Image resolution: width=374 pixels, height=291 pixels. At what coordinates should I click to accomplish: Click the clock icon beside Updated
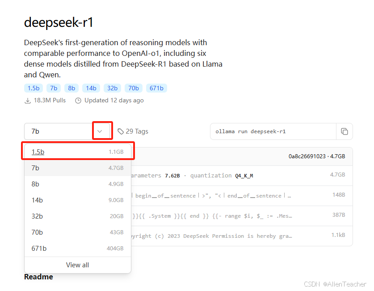coord(78,101)
